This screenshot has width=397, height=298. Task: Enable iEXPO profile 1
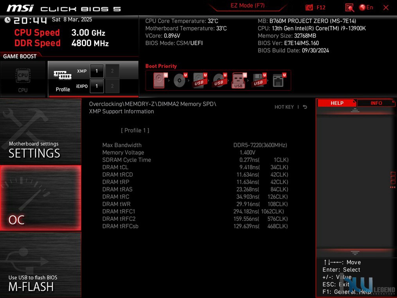[97, 86]
